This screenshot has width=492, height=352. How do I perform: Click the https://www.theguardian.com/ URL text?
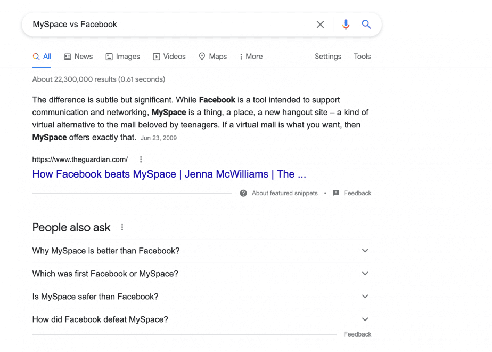tap(80, 159)
